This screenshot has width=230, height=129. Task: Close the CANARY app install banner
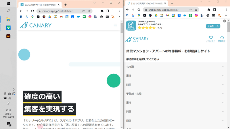pos(225,21)
